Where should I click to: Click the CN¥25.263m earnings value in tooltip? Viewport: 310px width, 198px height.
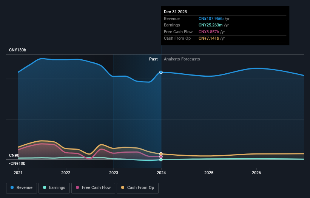[x=211, y=25]
